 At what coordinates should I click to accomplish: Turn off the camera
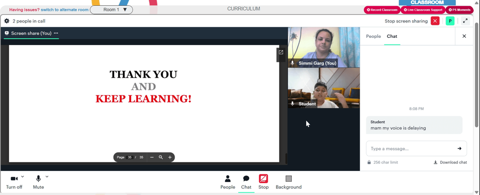[x=14, y=182]
